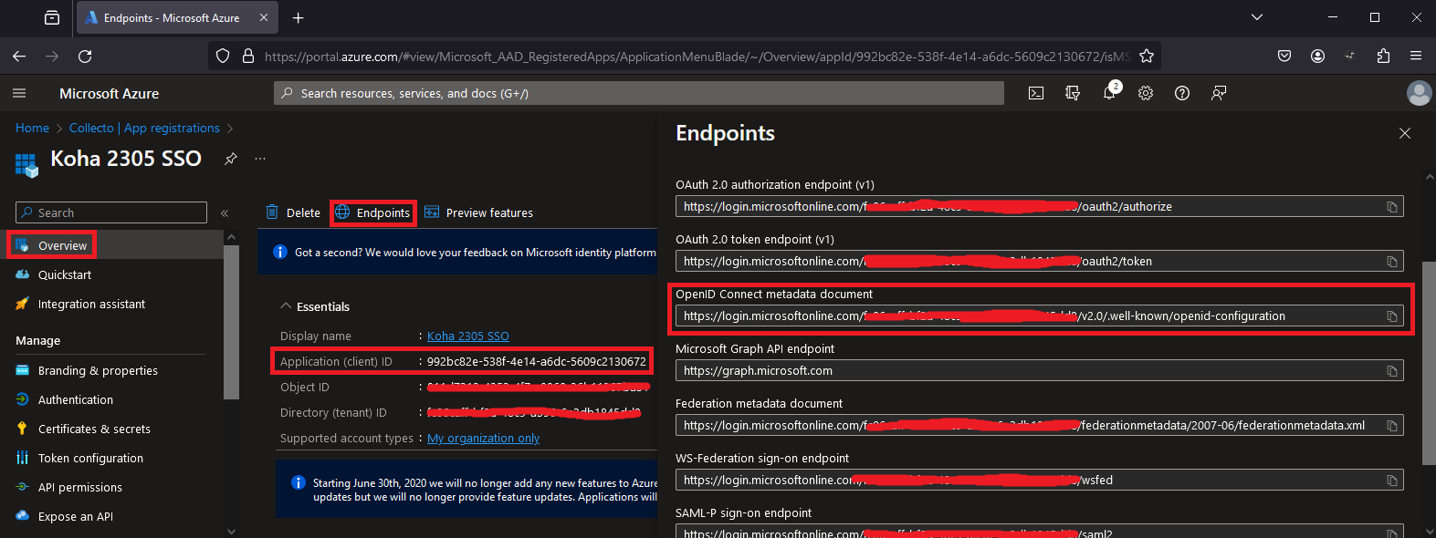
Task: Click the top Search resources, services, and docs box
Action: click(x=639, y=93)
